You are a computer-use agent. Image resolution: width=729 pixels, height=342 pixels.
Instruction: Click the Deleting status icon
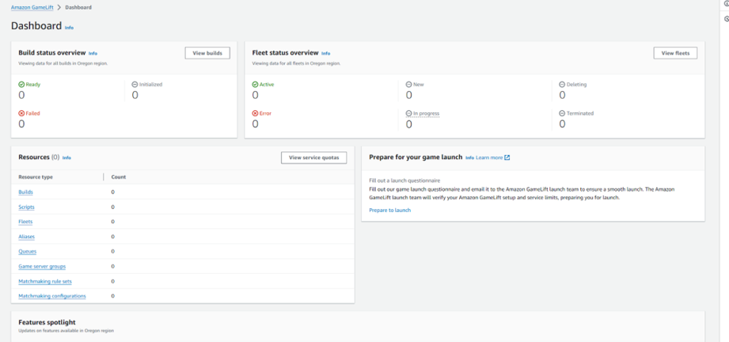562,85
